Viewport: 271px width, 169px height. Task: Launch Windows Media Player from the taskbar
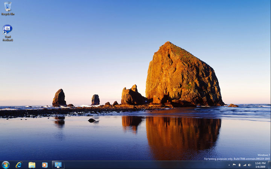(45, 165)
